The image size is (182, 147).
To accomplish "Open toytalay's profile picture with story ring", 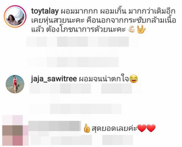I will coord(15,17).
